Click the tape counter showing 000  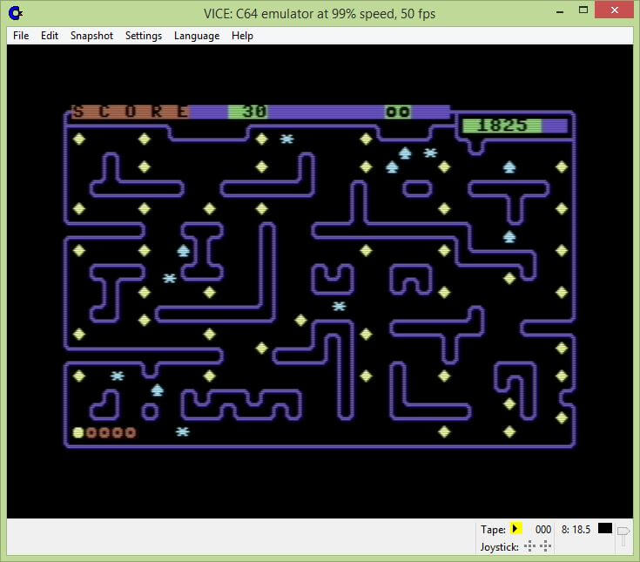pyautogui.click(x=542, y=530)
